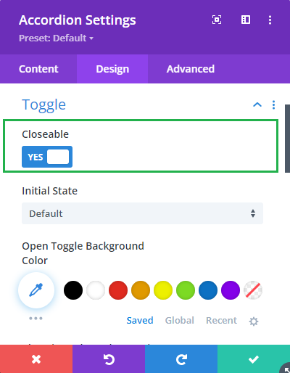290x373 pixels.
Task: Open the color palette settings gear
Action: point(254,321)
